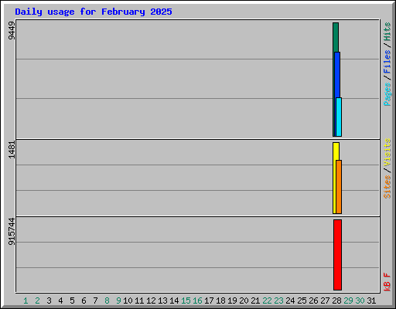Click day 23 on the x-axis
Viewport: 396px width, 309px height.
coord(278,301)
